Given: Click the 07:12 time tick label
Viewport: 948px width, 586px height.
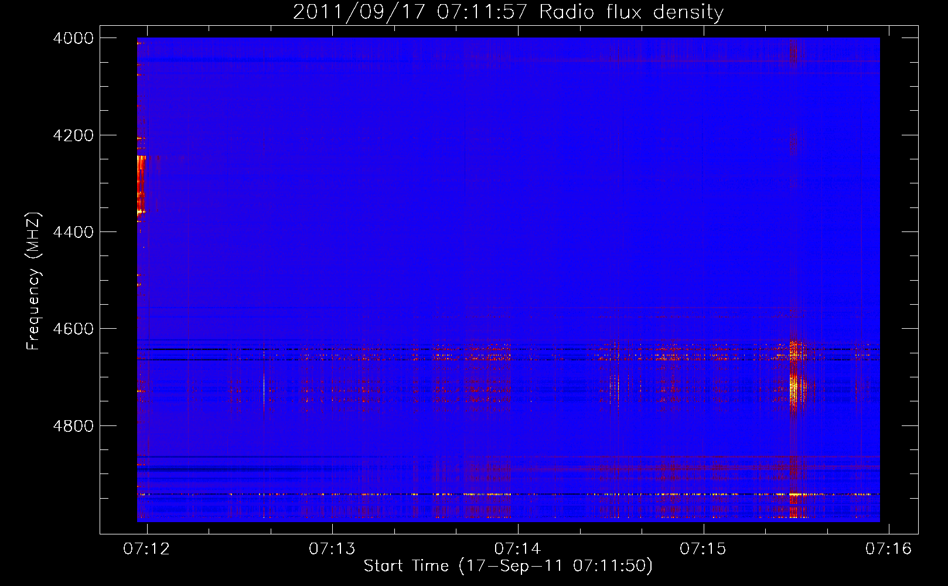Looking at the screenshot, I should 146,548.
